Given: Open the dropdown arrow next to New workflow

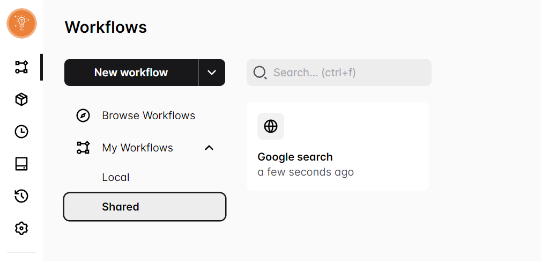Looking at the screenshot, I should [x=212, y=73].
